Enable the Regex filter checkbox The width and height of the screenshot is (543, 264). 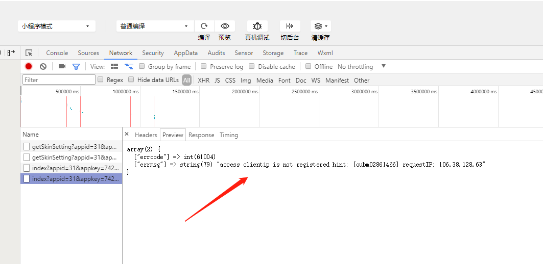pyautogui.click(x=101, y=80)
